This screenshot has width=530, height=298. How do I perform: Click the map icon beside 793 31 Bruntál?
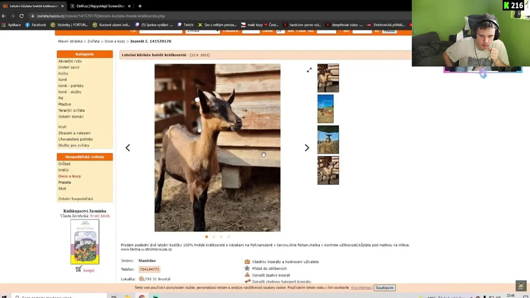pos(141,279)
